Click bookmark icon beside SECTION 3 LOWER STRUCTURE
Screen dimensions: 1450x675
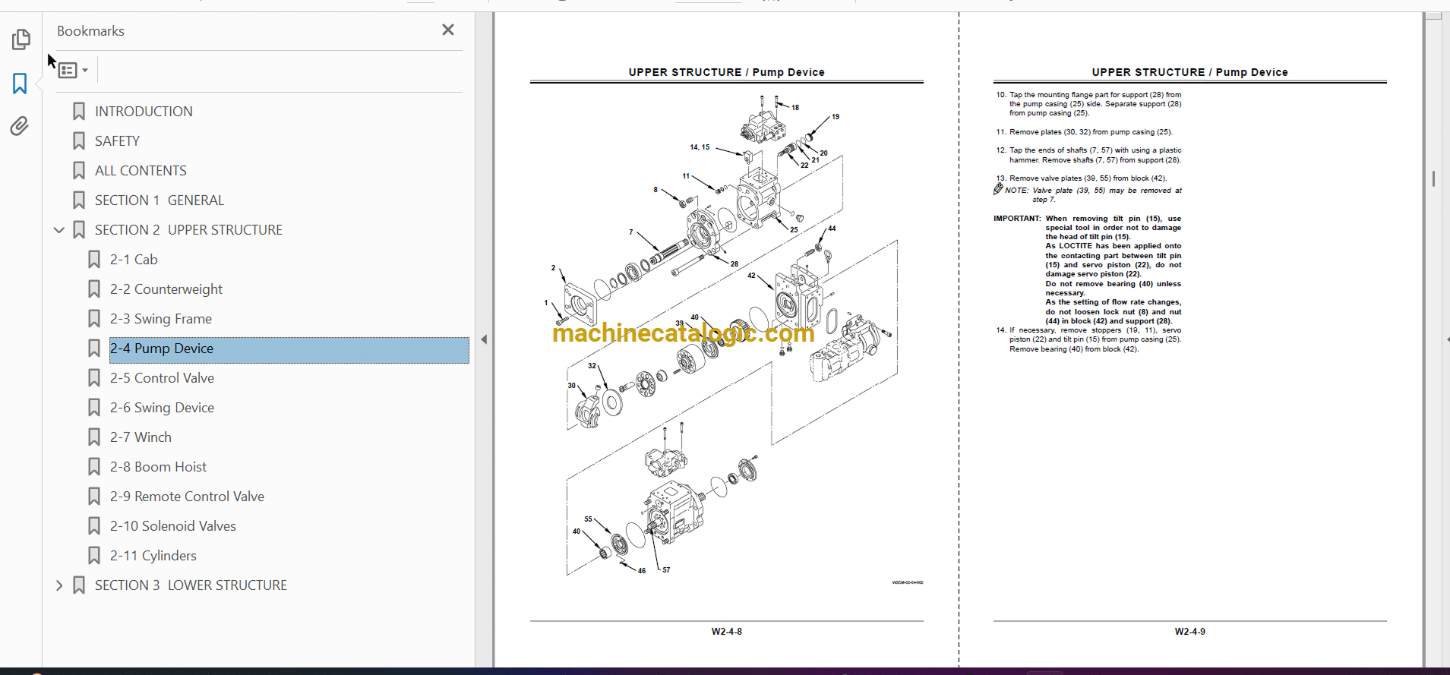point(79,585)
